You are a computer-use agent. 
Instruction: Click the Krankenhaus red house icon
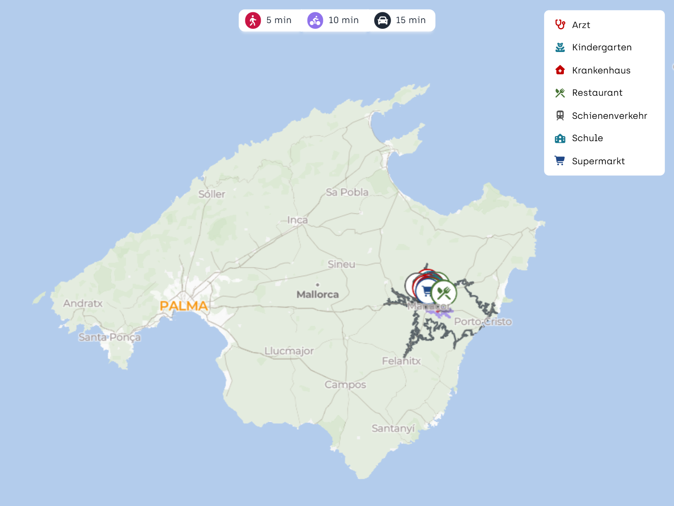tap(560, 70)
